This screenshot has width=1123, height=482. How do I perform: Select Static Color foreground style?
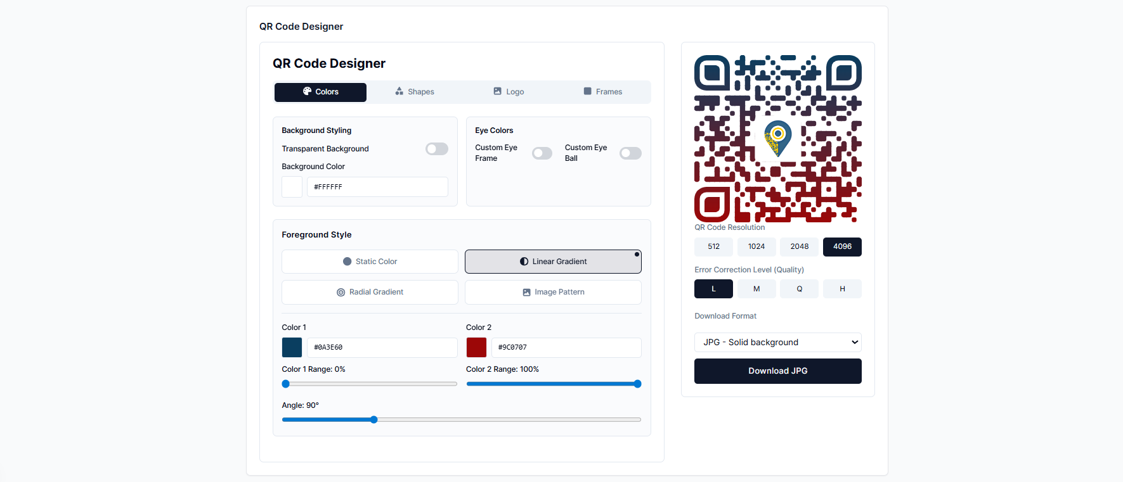370,262
